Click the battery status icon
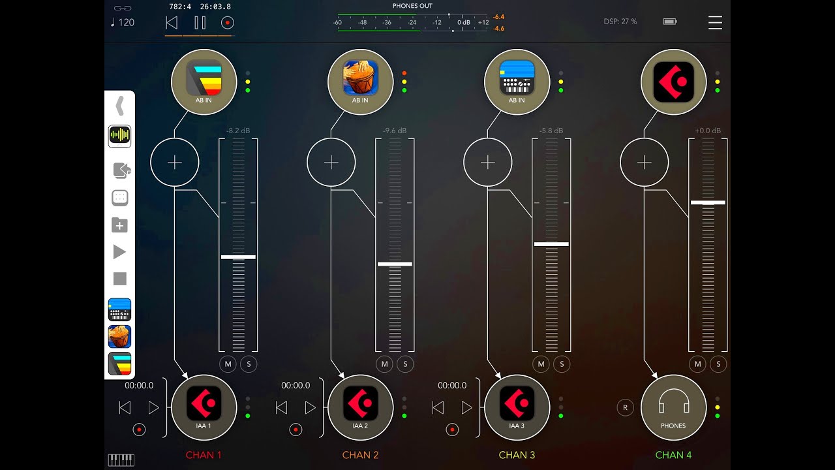The width and height of the screenshot is (835, 470). pos(670,22)
